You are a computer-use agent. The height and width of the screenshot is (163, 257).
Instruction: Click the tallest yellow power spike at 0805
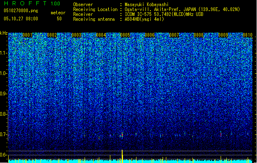pyautogui.click(x=122, y=156)
